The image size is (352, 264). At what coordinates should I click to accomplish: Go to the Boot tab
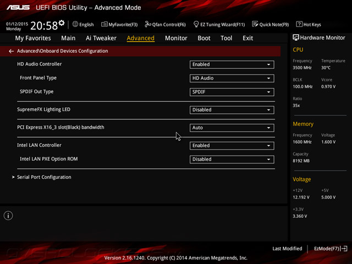coord(204,38)
